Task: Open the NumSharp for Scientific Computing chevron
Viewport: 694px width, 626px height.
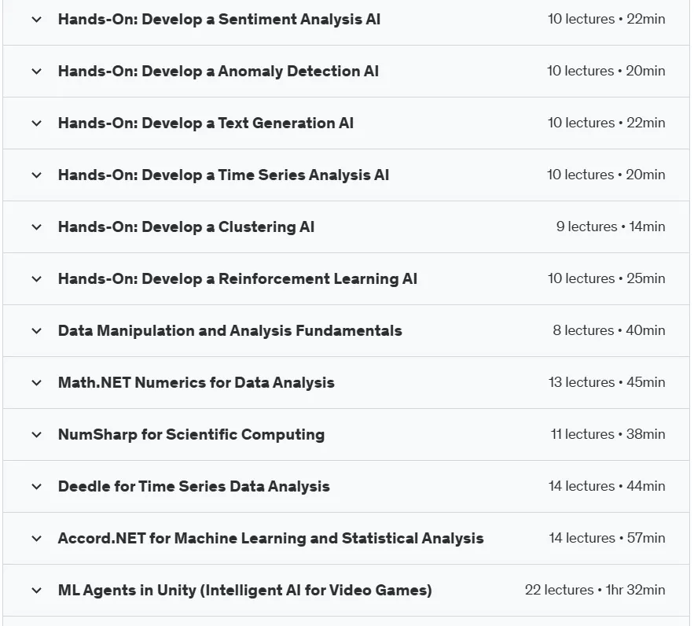Action: pos(37,435)
